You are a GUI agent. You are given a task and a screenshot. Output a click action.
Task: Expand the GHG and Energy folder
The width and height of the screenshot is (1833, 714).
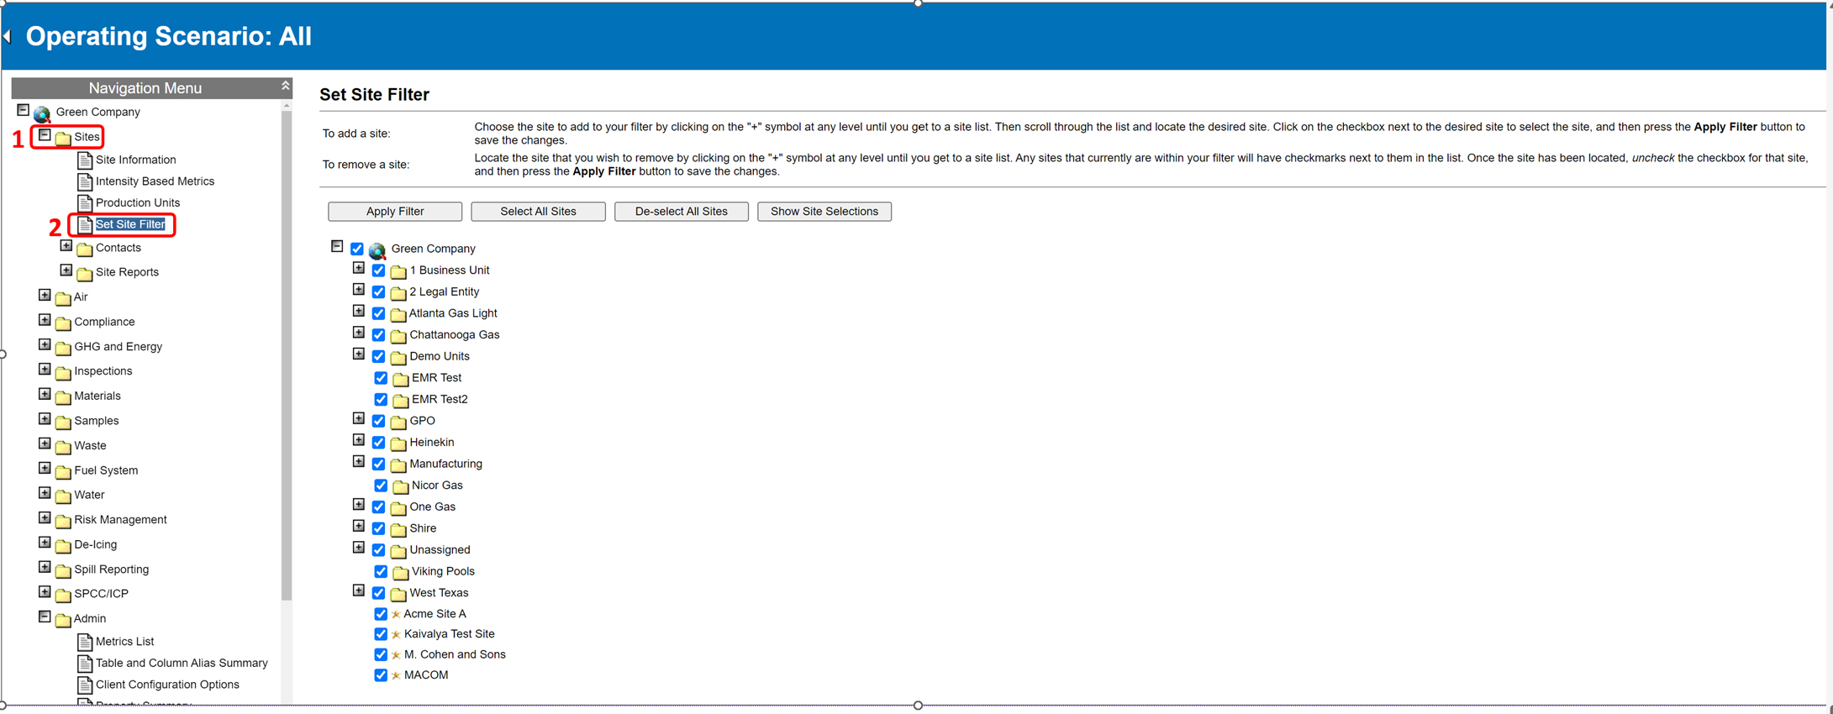tap(45, 345)
